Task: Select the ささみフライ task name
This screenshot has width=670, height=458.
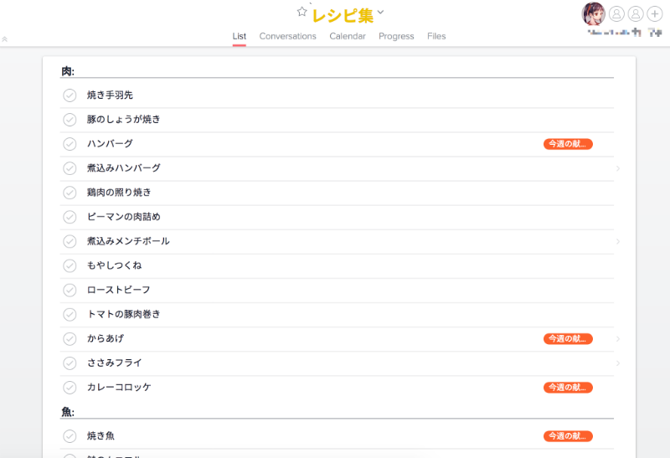Action: coord(114,363)
